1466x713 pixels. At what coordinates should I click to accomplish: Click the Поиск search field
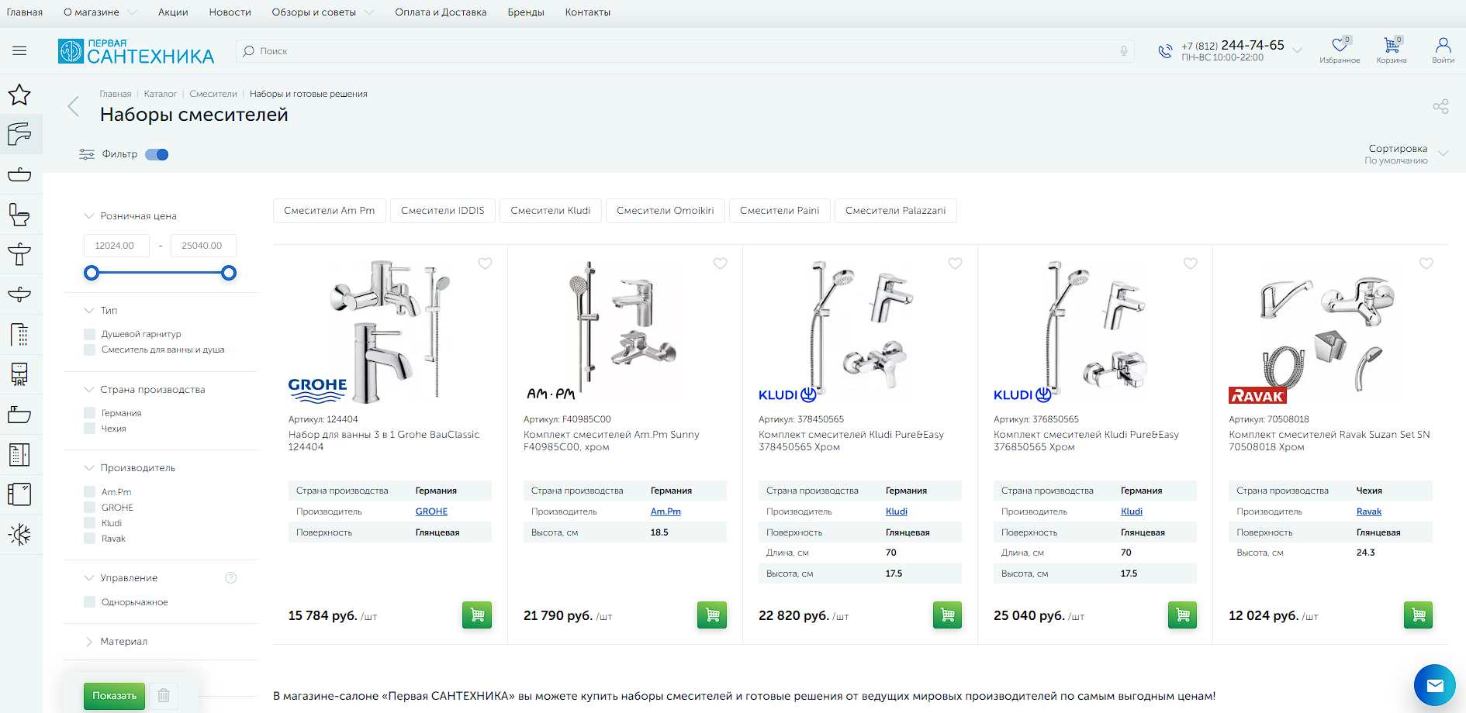tap(685, 51)
